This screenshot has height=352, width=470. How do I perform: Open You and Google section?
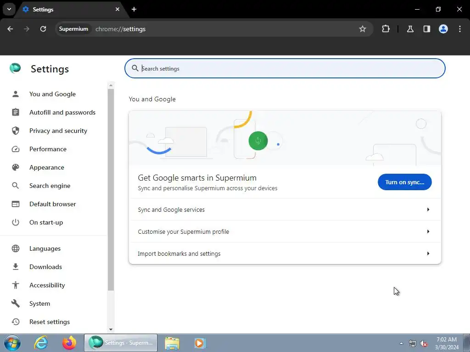[x=52, y=94]
